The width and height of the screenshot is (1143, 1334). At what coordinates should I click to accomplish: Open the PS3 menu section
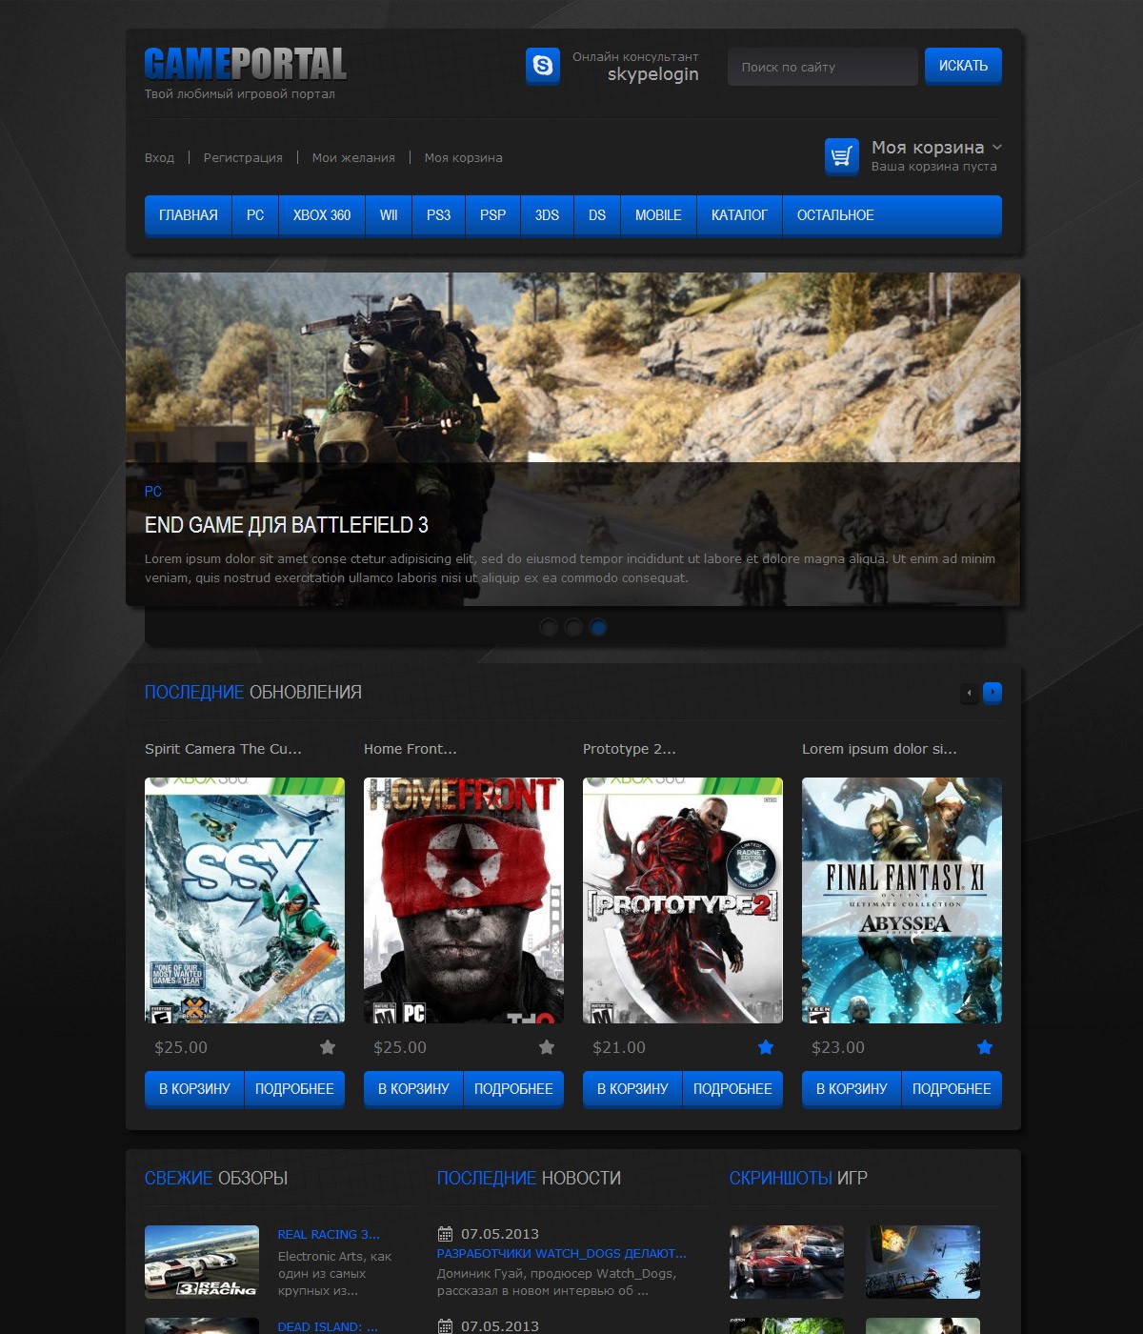click(438, 215)
